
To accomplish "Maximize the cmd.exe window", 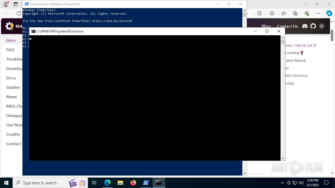I will pos(267,31).
